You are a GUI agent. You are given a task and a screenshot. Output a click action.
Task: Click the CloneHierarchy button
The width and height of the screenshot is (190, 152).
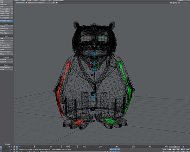7,52
